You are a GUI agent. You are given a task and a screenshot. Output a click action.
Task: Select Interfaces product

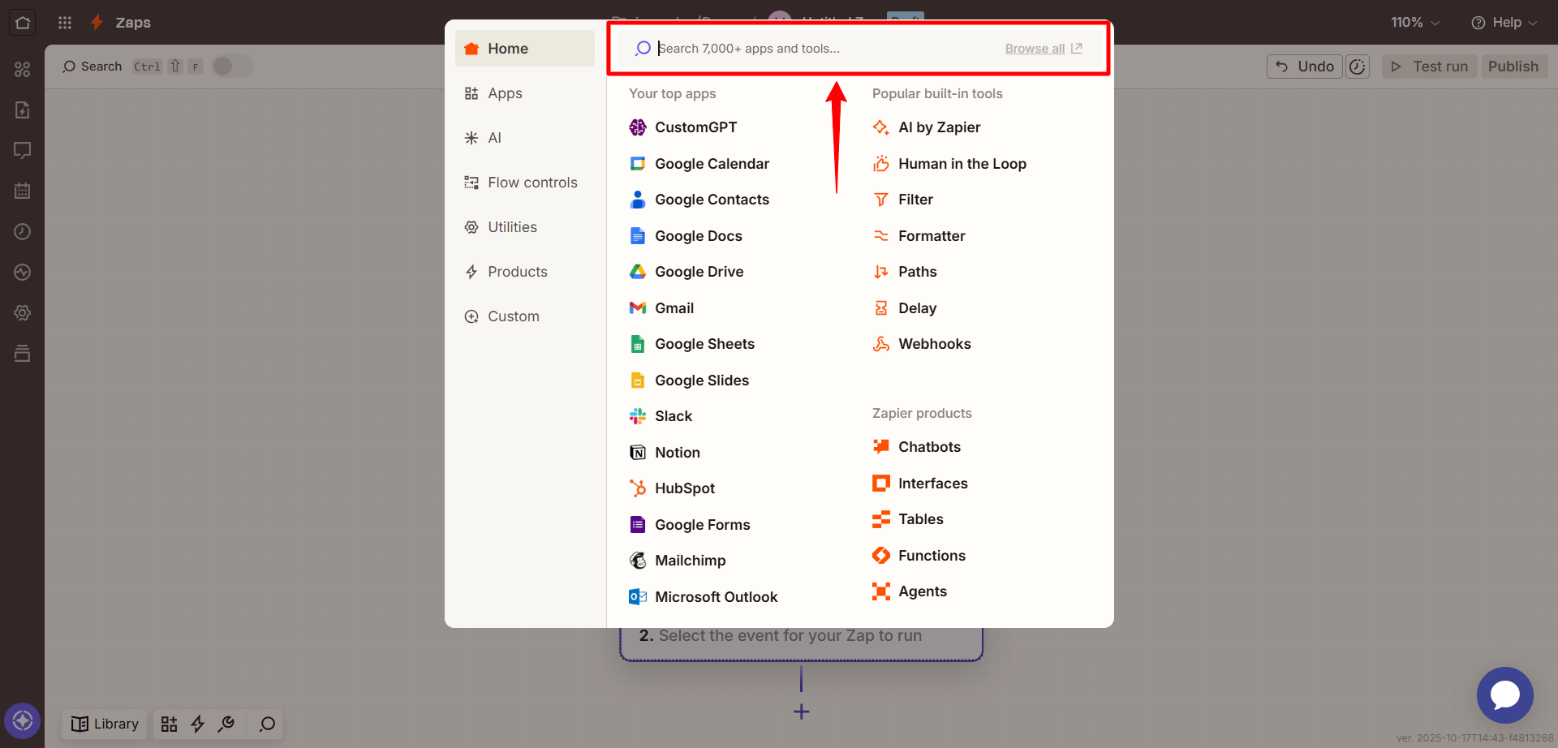click(920, 484)
